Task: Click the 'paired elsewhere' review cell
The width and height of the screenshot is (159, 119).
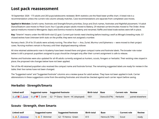Action: 138,97
